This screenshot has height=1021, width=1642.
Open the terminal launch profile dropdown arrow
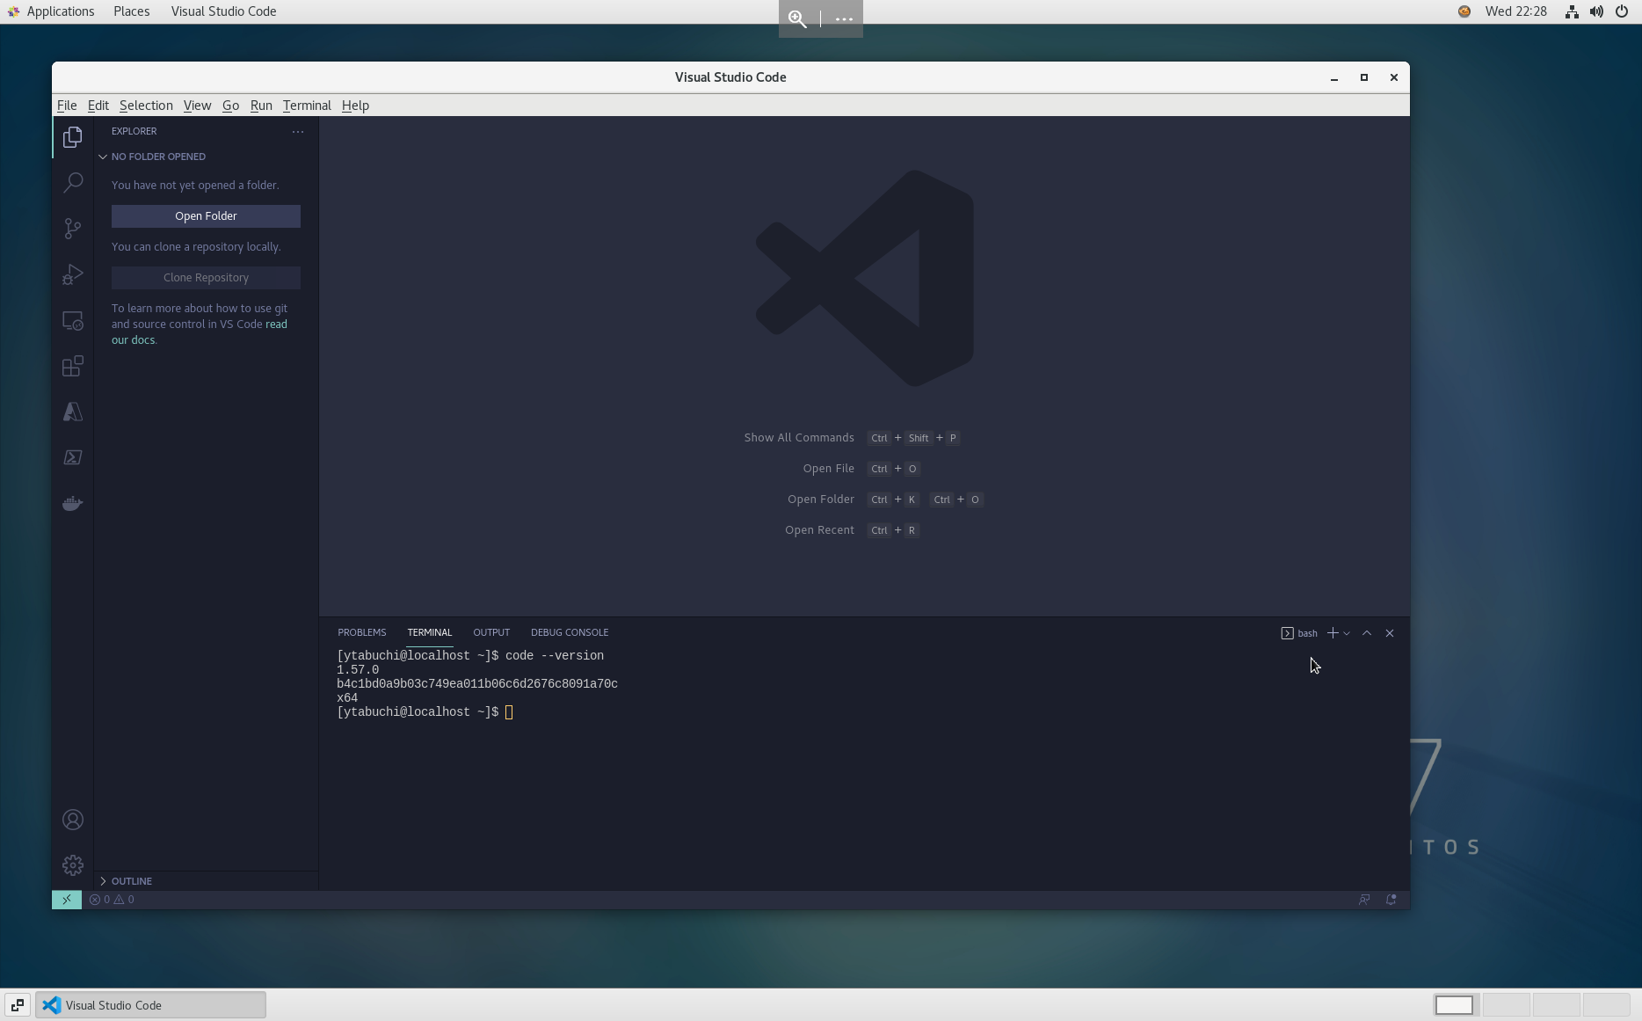pos(1347,633)
